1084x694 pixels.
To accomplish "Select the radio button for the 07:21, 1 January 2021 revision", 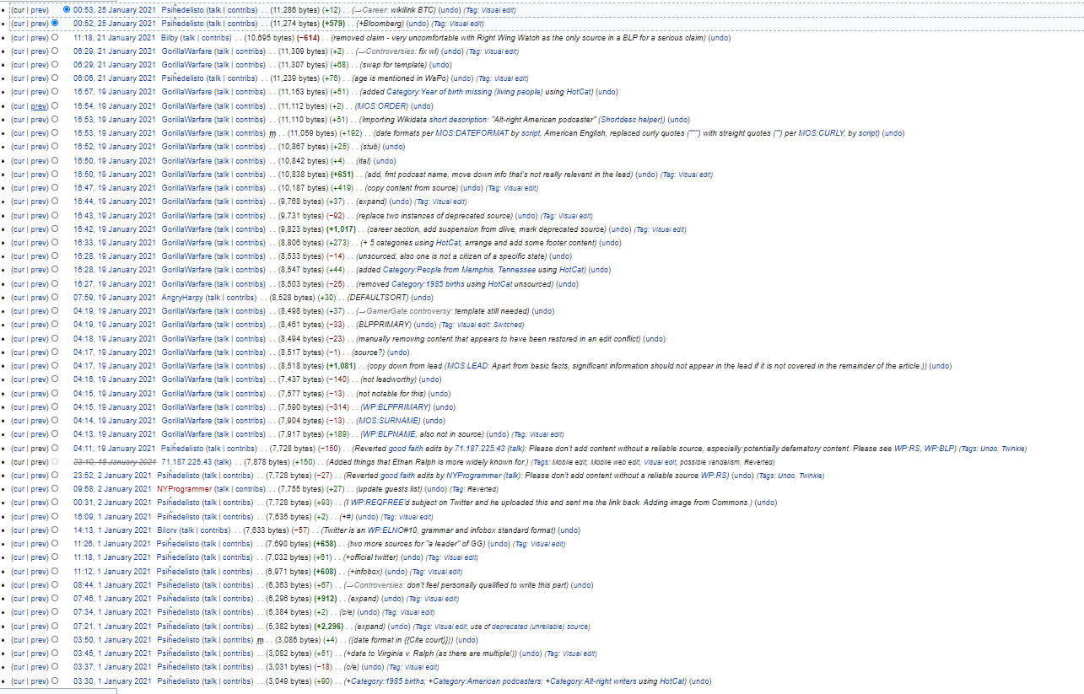I will click(x=55, y=627).
